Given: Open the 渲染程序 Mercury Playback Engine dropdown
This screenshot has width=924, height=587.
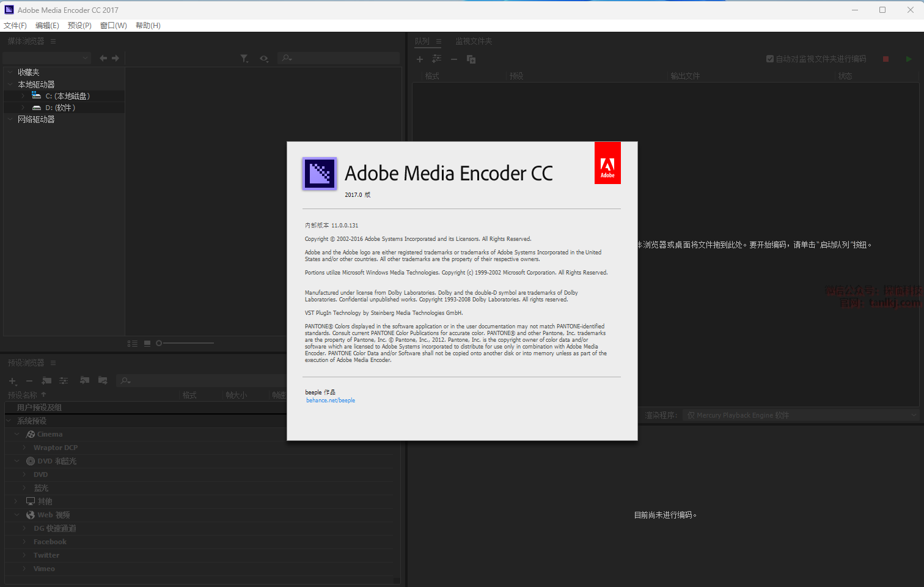Looking at the screenshot, I should 800,415.
